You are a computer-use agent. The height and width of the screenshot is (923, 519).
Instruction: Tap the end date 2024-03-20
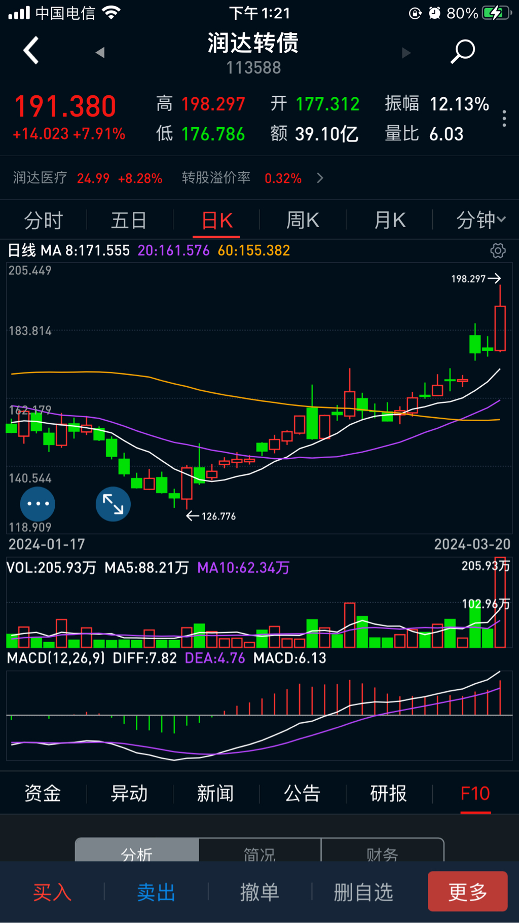click(472, 544)
